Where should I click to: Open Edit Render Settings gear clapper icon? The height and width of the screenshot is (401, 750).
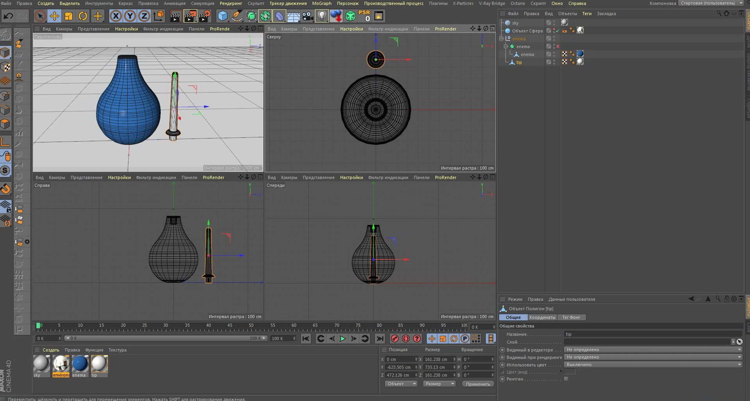point(205,16)
